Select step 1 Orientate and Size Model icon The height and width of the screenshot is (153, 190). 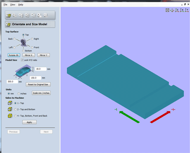click(9, 15)
